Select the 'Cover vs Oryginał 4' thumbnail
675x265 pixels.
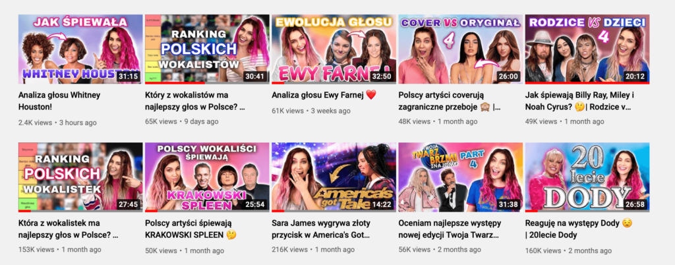[x=461, y=49]
